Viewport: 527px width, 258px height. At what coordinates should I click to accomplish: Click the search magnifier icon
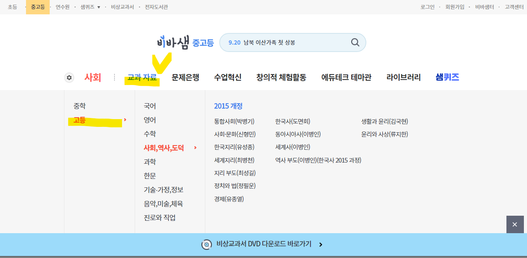click(355, 42)
